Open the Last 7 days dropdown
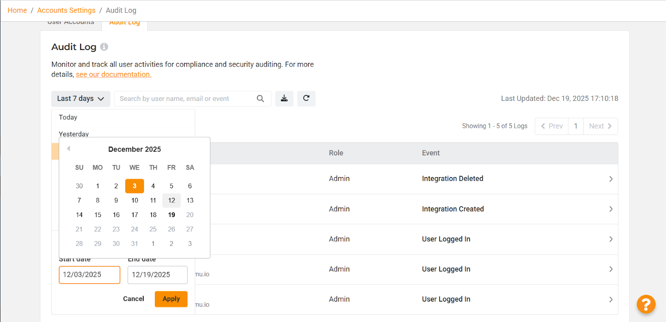Screen dimensions: 666x322 click(80, 99)
